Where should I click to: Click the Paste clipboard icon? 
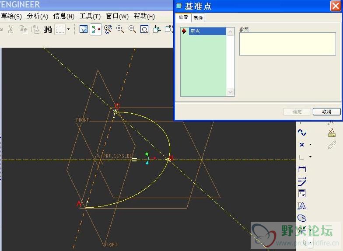(35, 29)
